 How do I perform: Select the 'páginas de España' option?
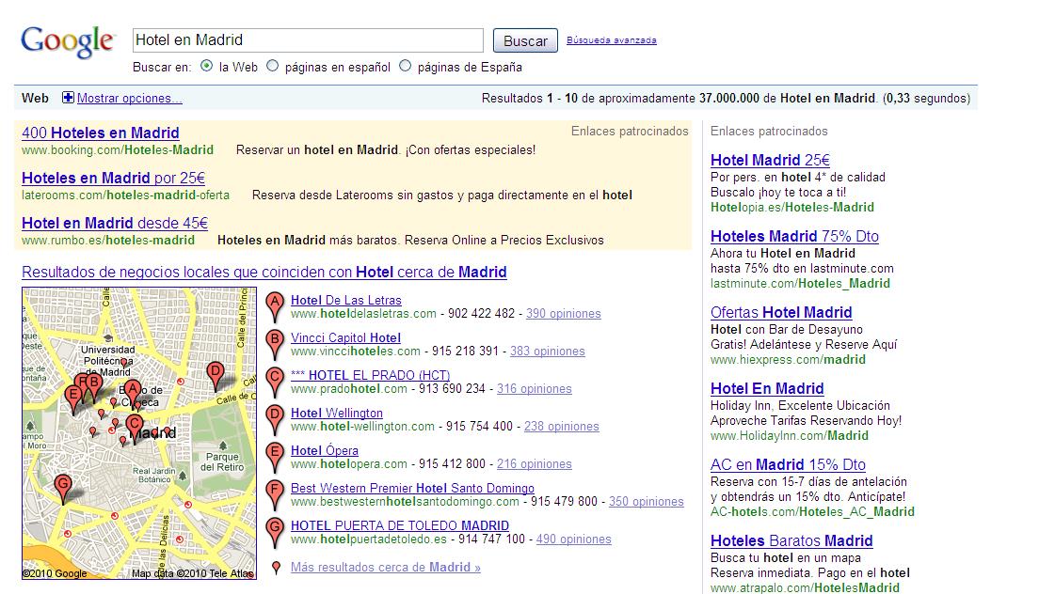click(405, 66)
